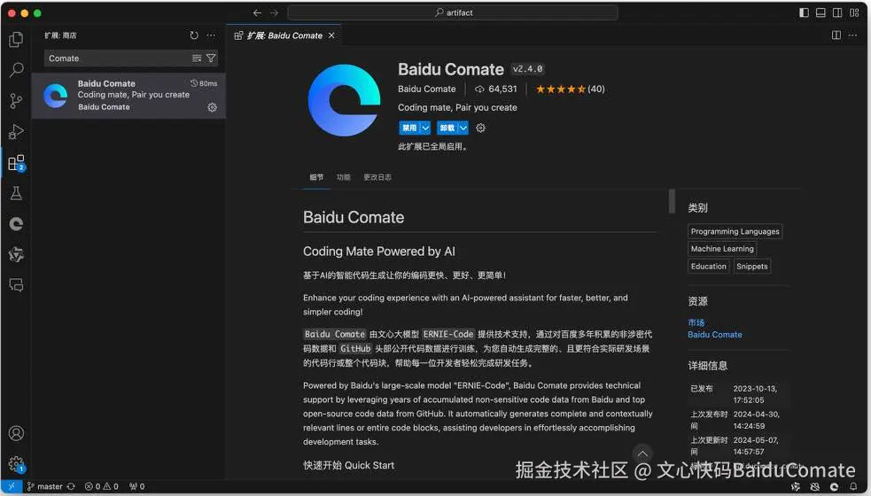This screenshot has height=496, width=871.
Task: Open the remote window status bar button
Action: [12, 486]
